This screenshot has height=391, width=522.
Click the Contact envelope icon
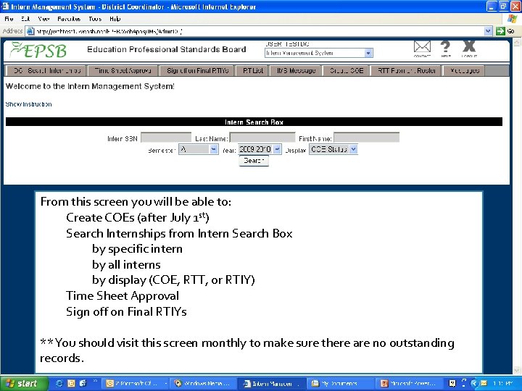(422, 47)
